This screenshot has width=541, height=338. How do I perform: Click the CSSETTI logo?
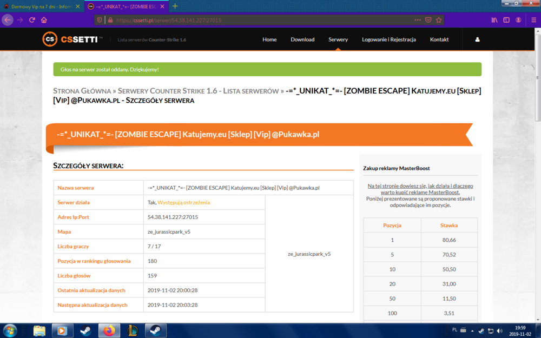coord(72,39)
